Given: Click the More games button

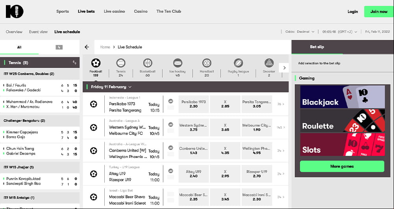Looking at the screenshot, I should [342, 166].
